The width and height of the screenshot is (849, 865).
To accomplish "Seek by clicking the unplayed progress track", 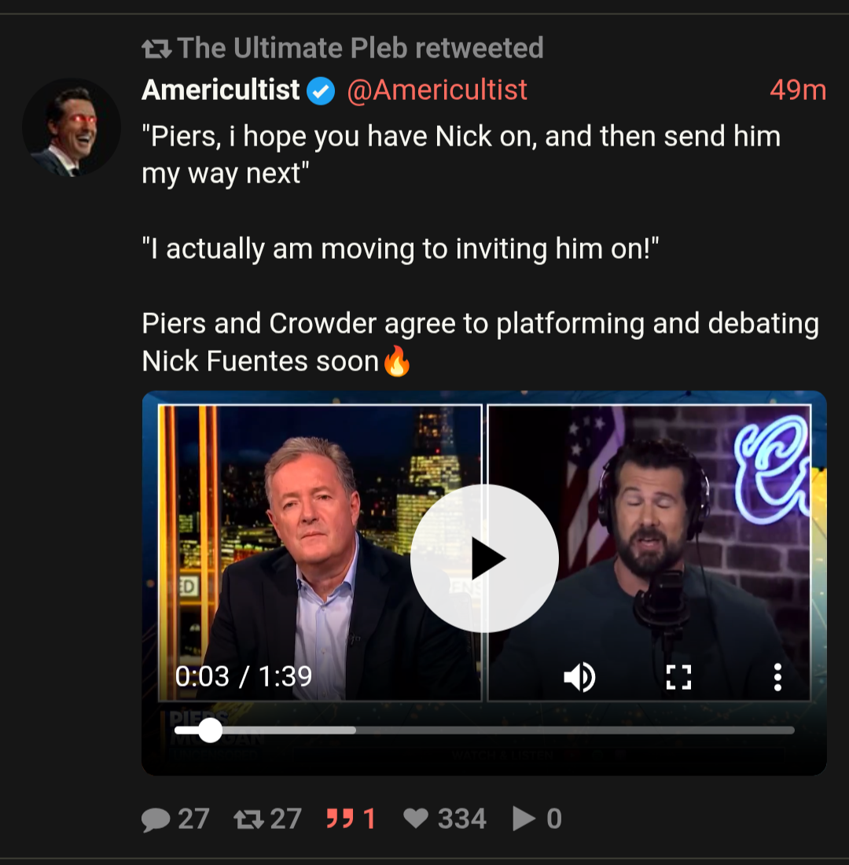I will point(574,731).
